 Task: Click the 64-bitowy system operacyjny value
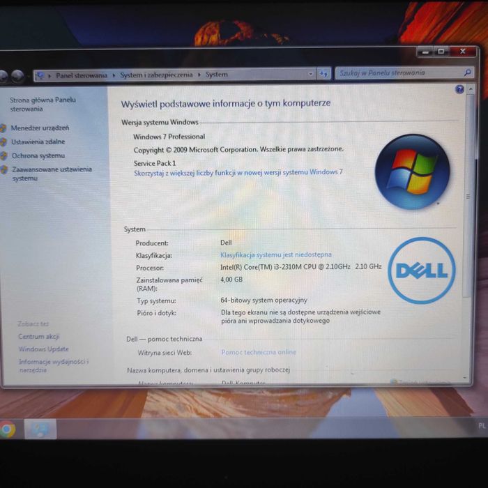[264, 300]
